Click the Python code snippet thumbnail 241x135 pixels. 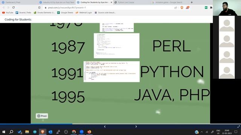(x=111, y=72)
